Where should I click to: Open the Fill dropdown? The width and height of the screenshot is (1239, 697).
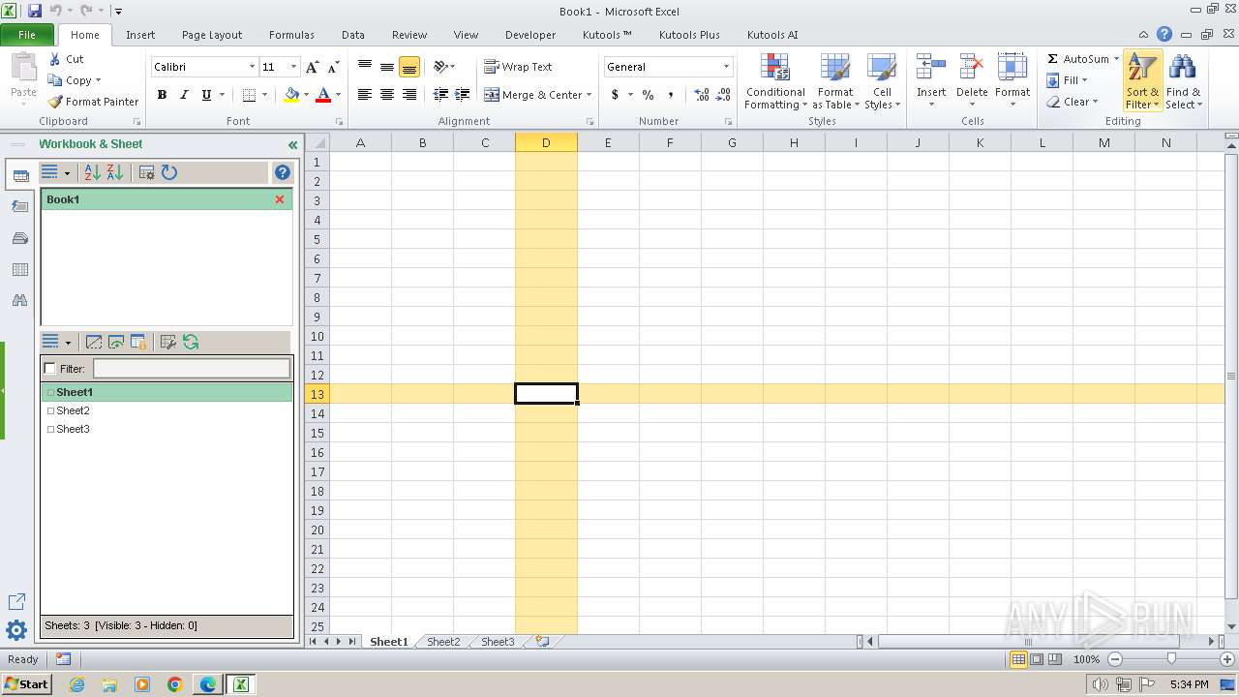coord(1067,80)
